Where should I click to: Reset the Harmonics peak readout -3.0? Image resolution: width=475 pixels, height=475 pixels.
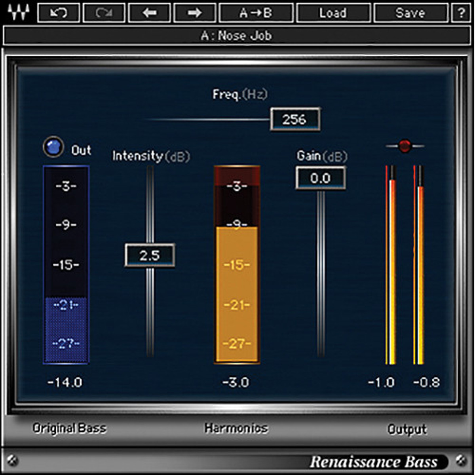[x=236, y=382]
